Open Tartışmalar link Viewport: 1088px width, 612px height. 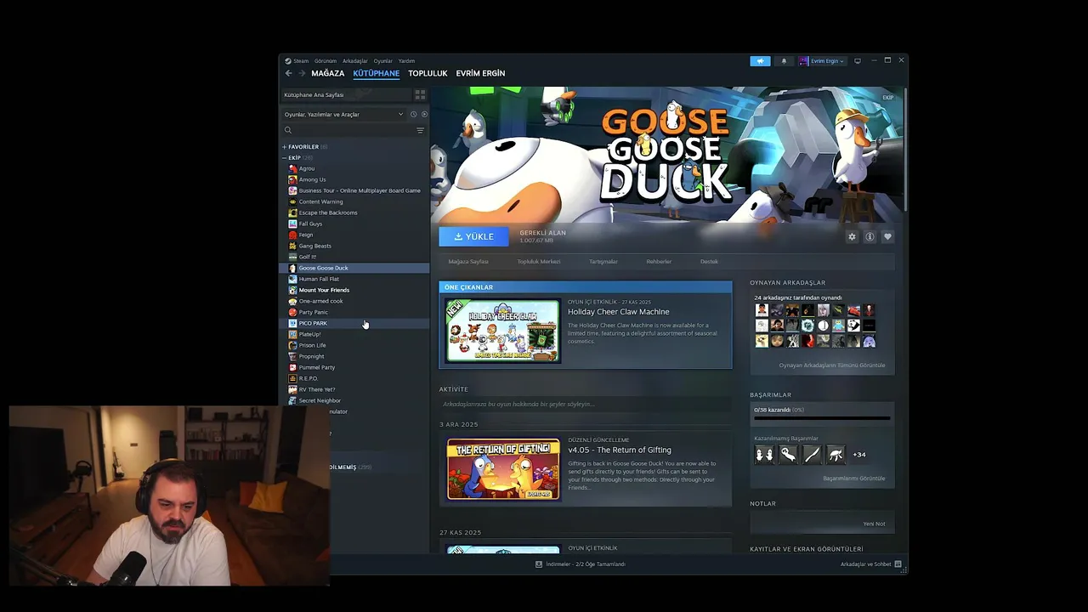click(603, 262)
